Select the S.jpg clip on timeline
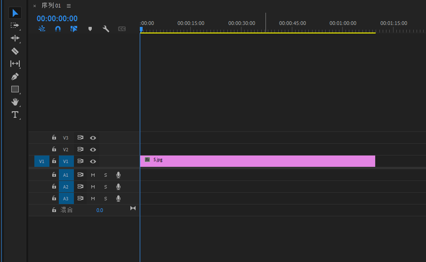 click(257, 161)
